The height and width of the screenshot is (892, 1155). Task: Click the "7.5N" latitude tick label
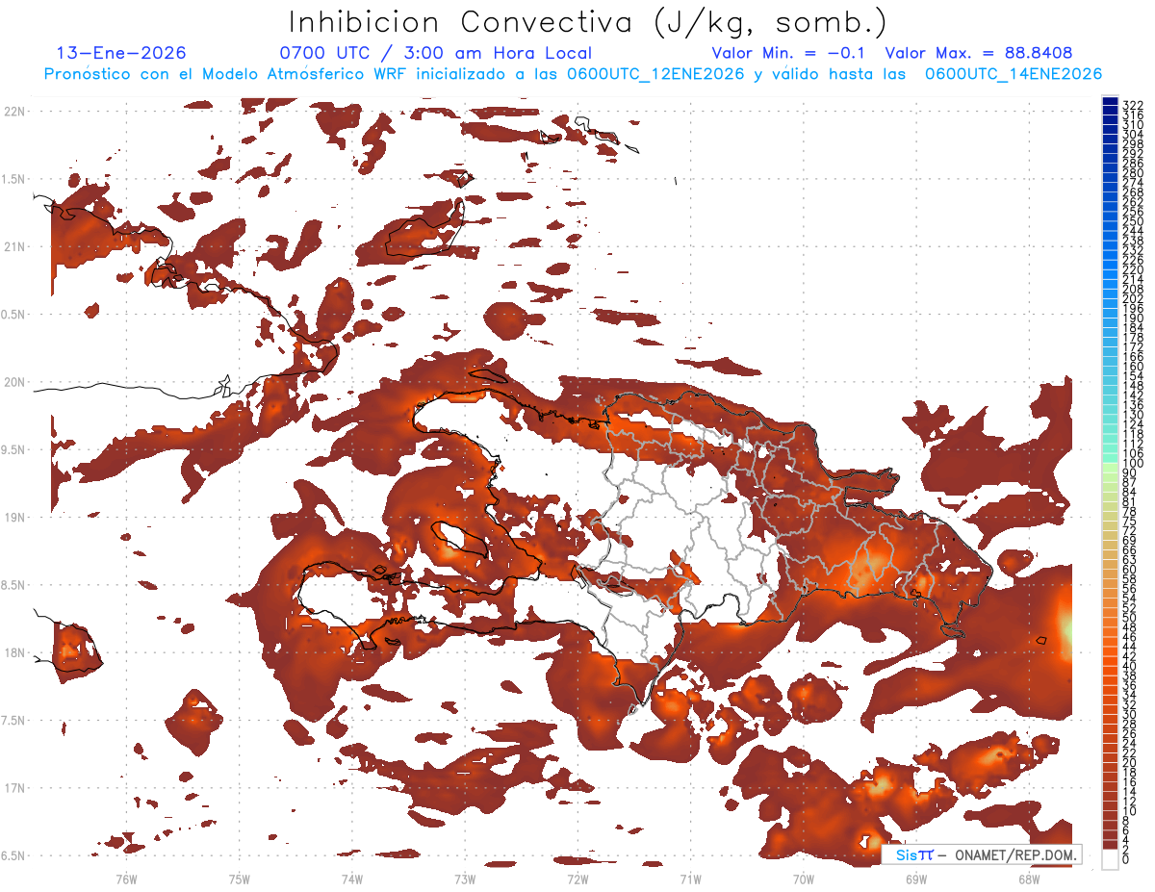pyautogui.click(x=14, y=721)
